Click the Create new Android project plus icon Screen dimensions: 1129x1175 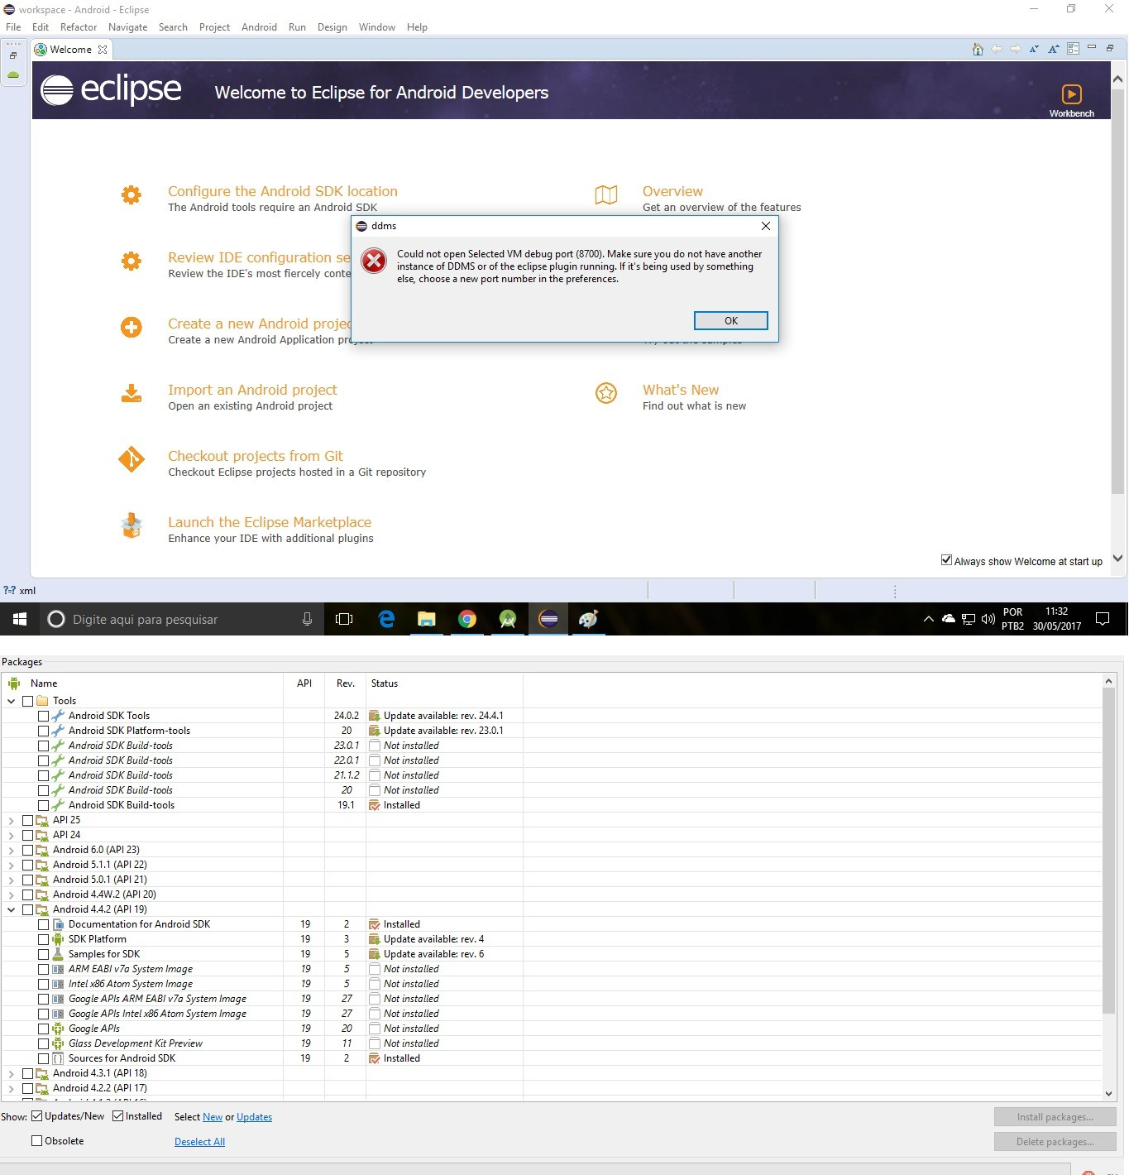click(x=132, y=328)
